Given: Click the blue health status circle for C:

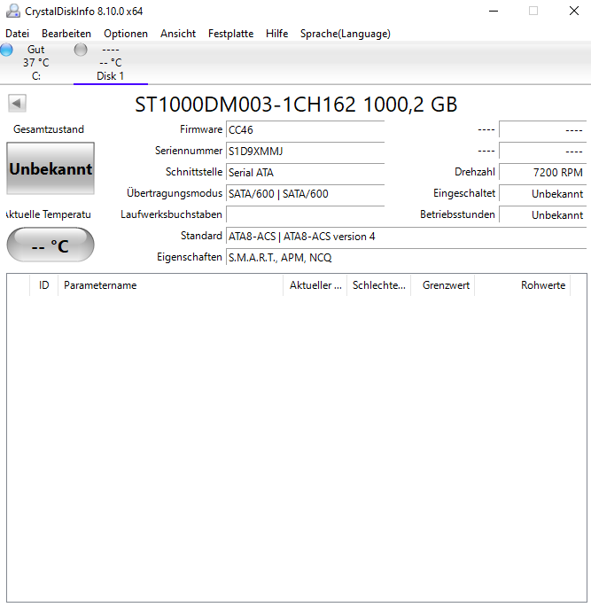Looking at the screenshot, I should click(6, 50).
